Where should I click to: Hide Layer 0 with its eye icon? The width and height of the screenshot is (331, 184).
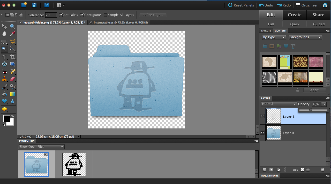[x=262, y=132]
